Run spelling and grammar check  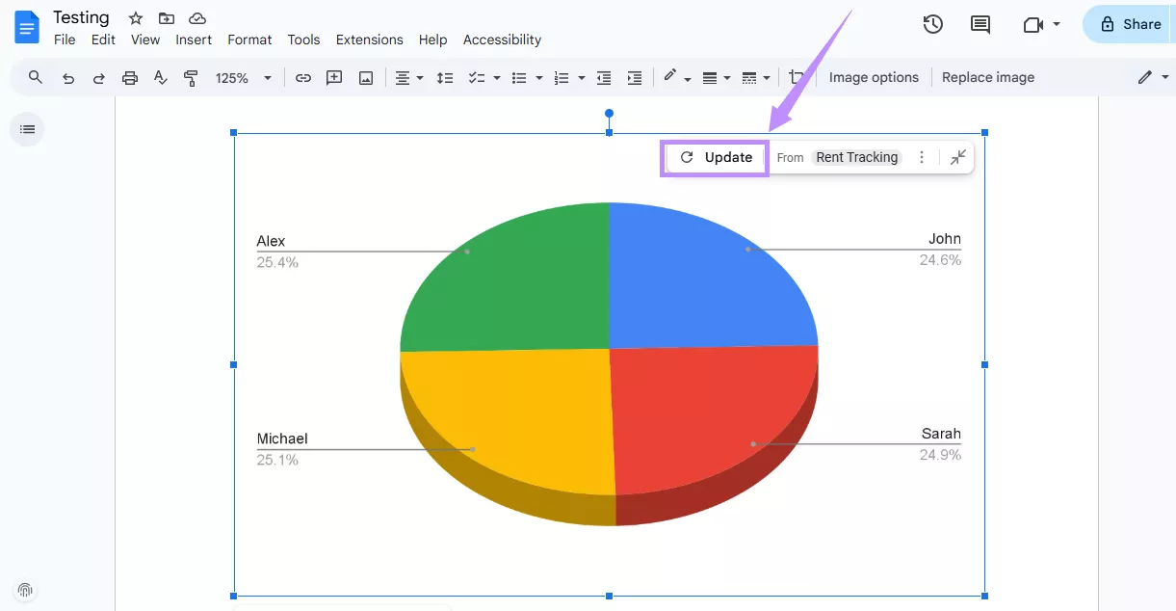[x=161, y=77]
